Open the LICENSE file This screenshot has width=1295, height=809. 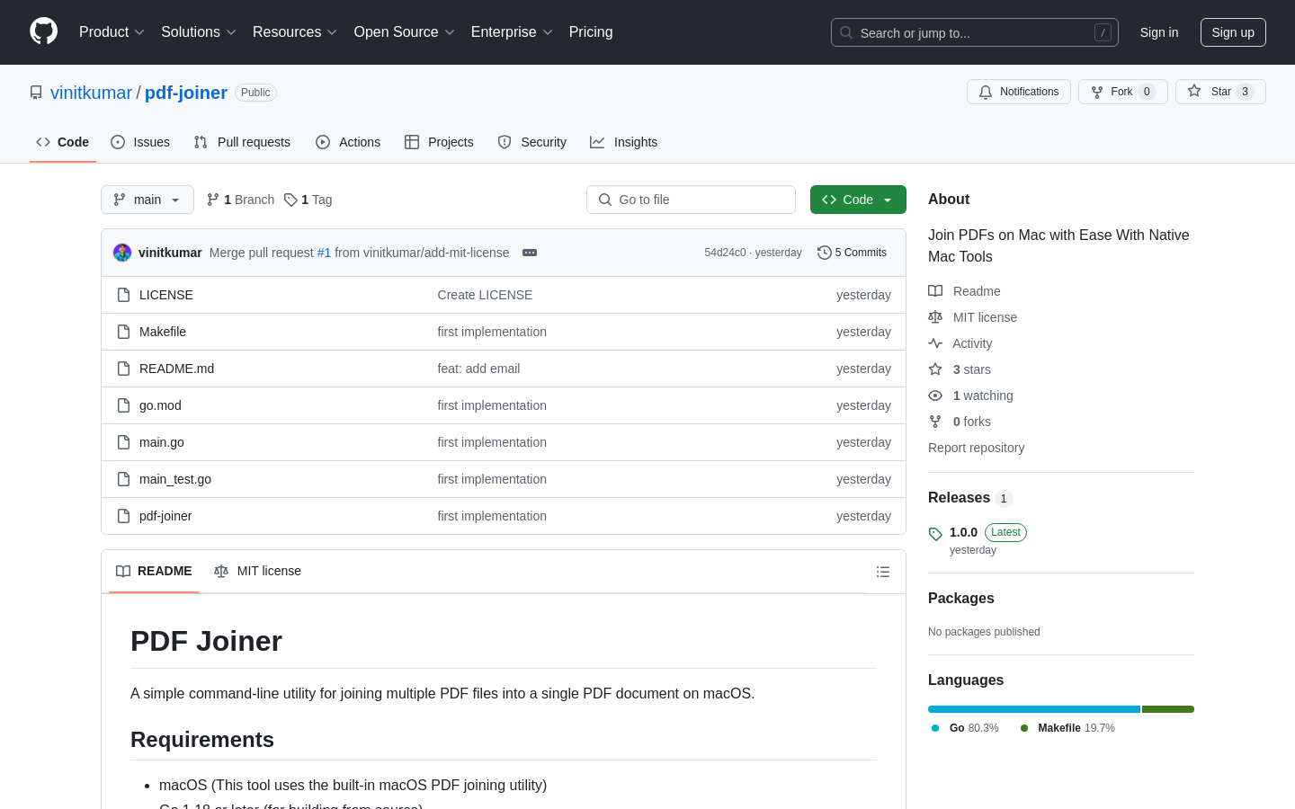[x=166, y=295]
